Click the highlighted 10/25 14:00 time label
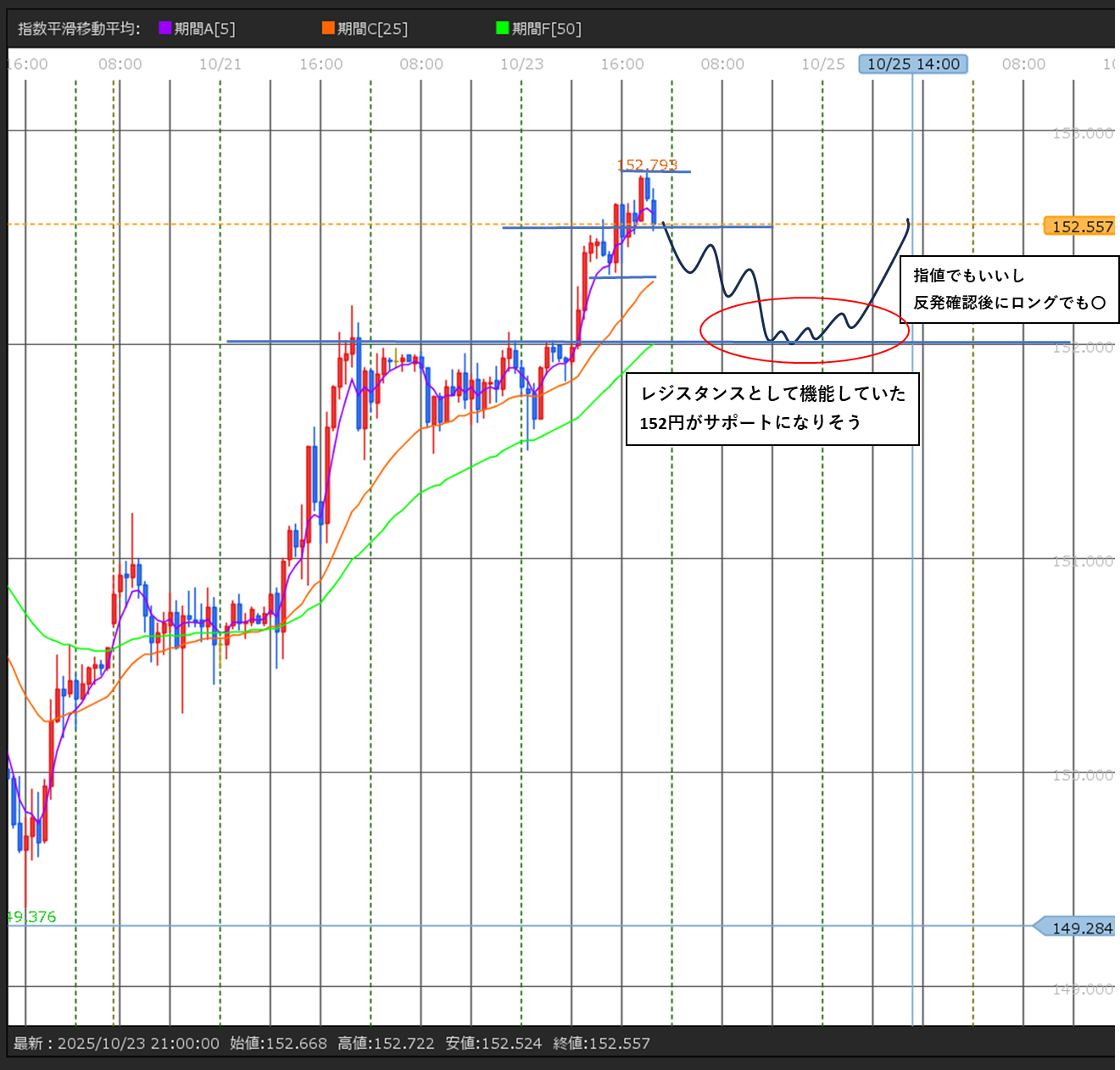The height and width of the screenshot is (1070, 1120). click(912, 64)
